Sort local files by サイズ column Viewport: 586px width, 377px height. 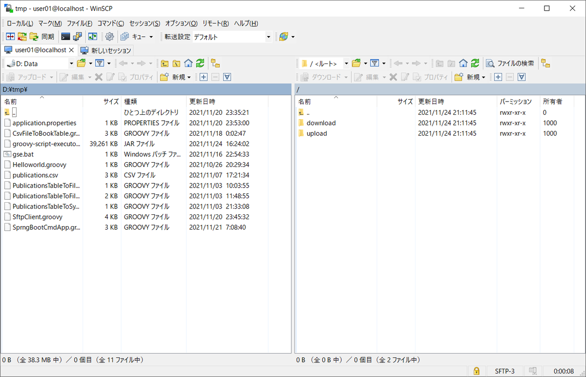coord(102,102)
